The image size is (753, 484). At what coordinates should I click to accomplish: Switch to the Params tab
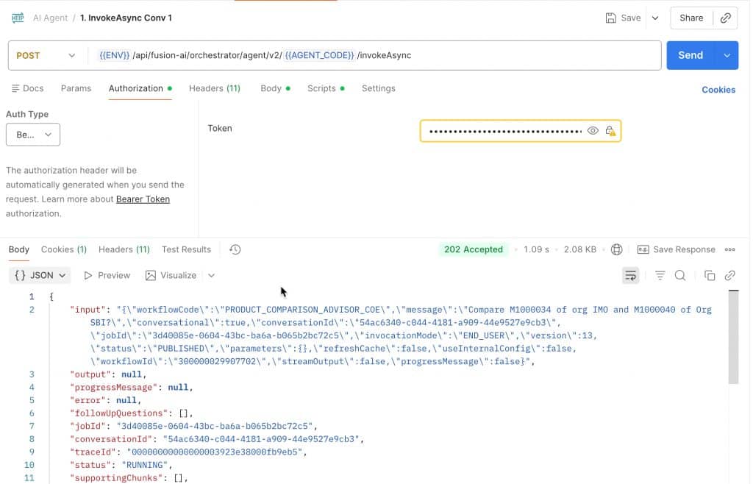pos(76,88)
